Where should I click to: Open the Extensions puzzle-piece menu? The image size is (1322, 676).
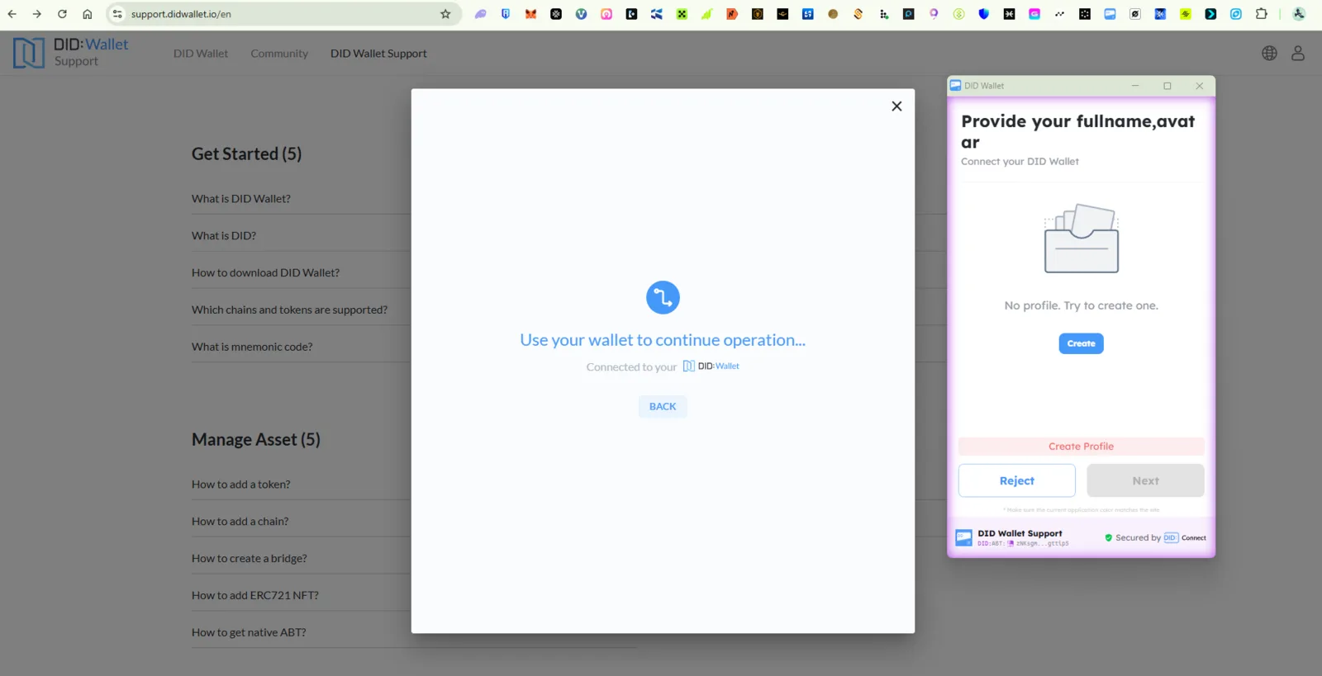click(x=1261, y=14)
